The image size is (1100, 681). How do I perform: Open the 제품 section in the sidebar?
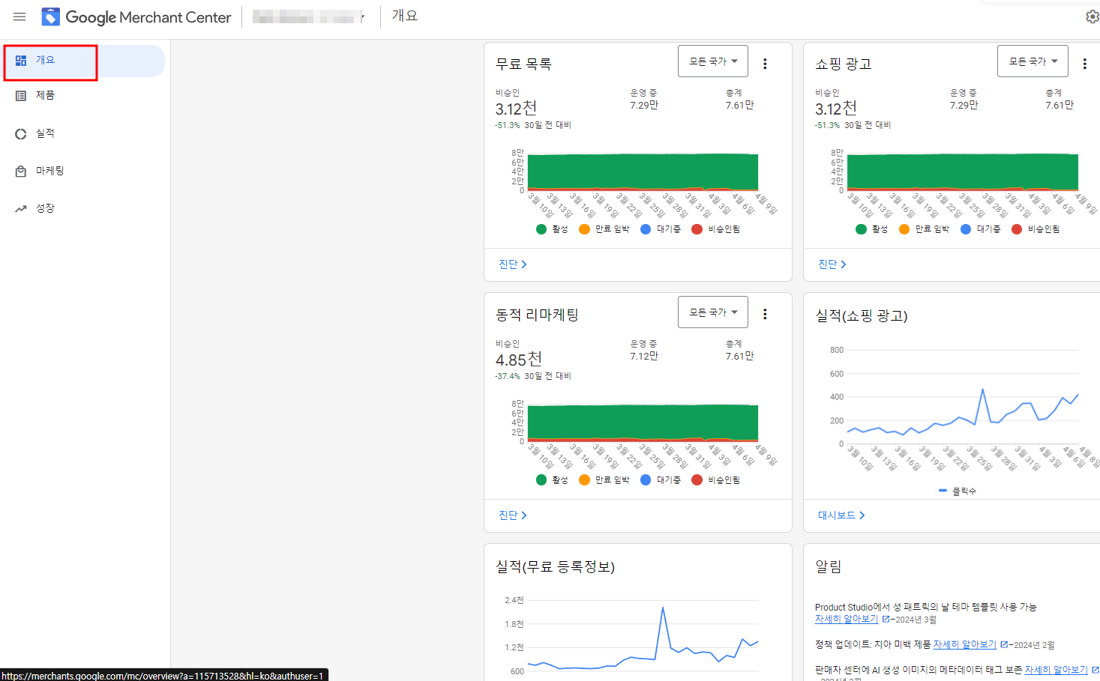click(45, 95)
